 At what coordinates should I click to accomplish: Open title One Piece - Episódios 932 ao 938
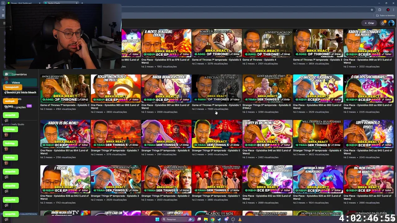click(267, 197)
